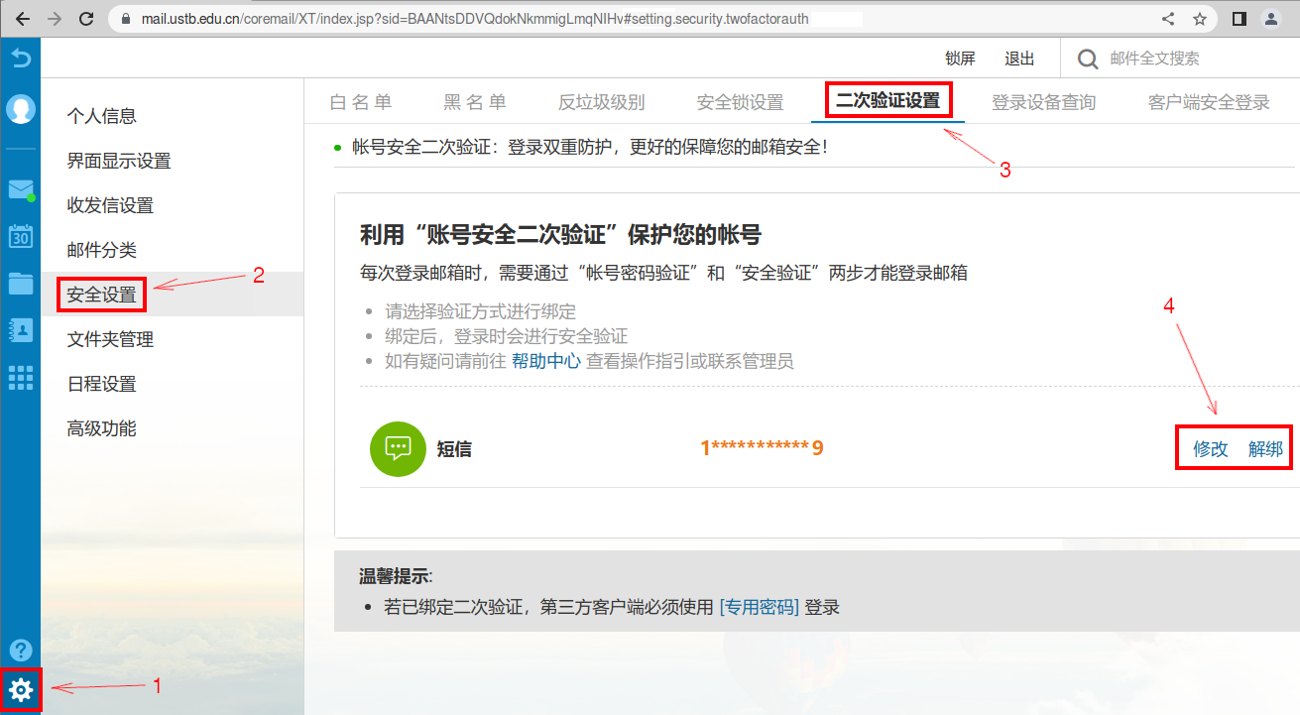This screenshot has height=715, width=1300.
Task: Open the apps grid icon
Action: (21, 378)
